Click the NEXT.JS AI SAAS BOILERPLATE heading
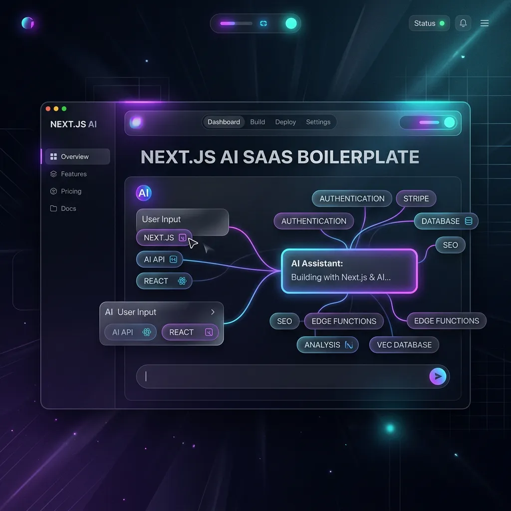 [279, 157]
